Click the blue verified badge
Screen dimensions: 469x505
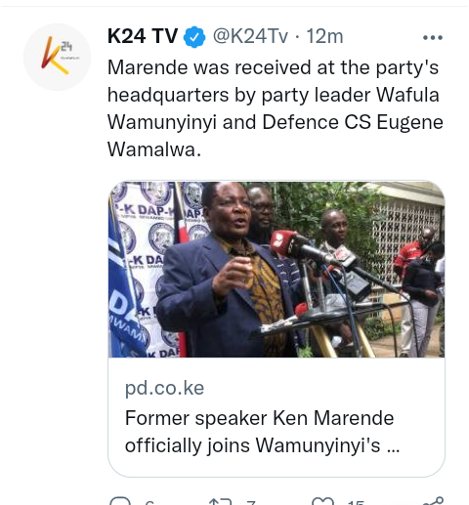[194, 37]
